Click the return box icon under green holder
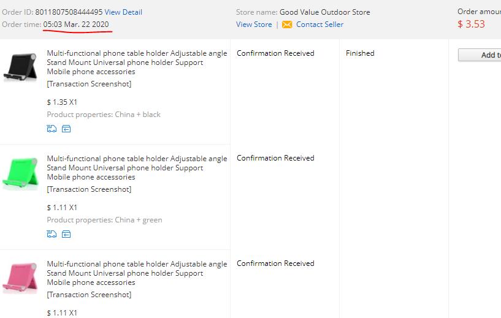The height and width of the screenshot is (318, 501). (66, 234)
